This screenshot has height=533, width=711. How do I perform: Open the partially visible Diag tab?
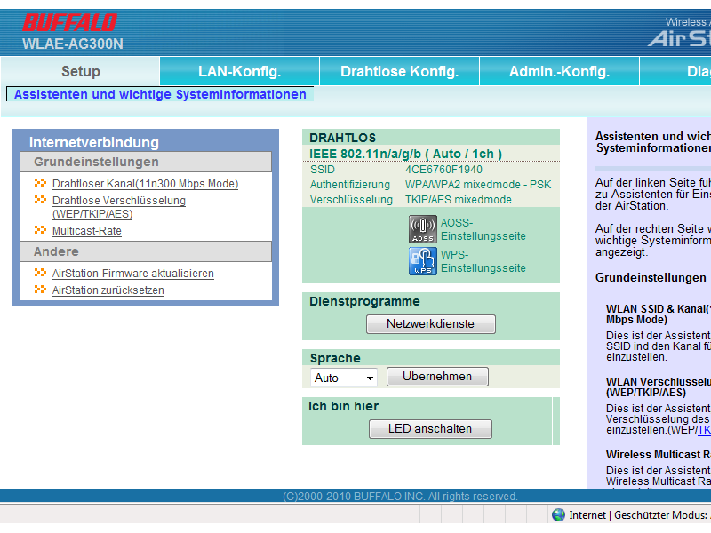click(x=675, y=71)
